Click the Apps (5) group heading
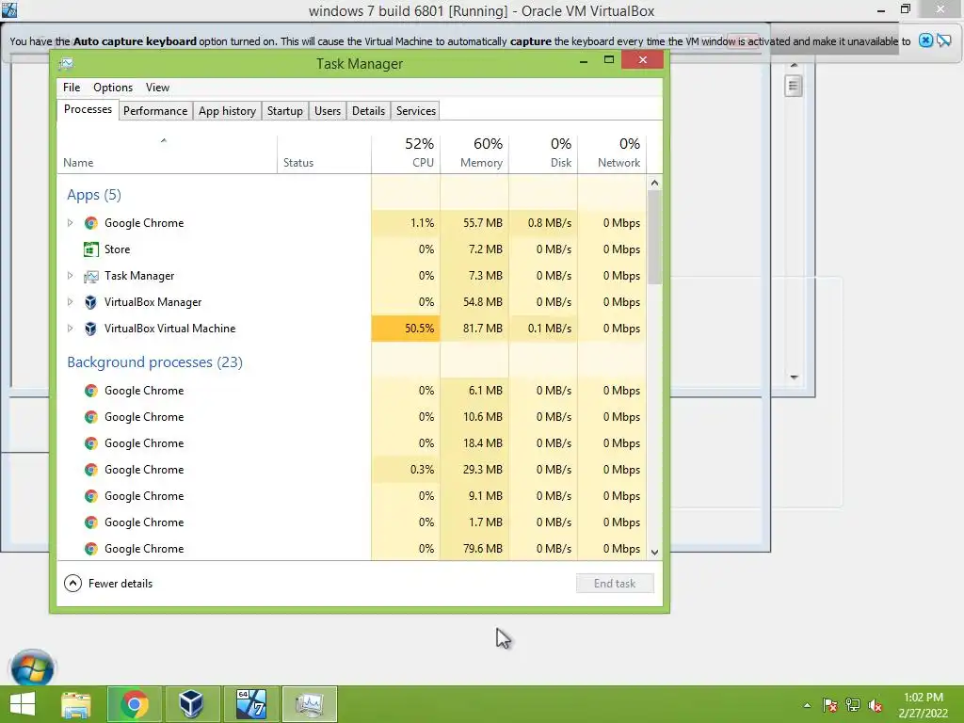 click(x=94, y=195)
